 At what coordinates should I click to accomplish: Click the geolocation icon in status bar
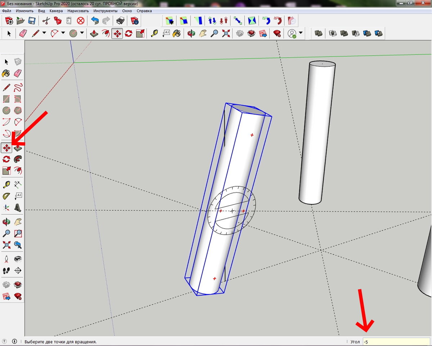(x=5, y=341)
